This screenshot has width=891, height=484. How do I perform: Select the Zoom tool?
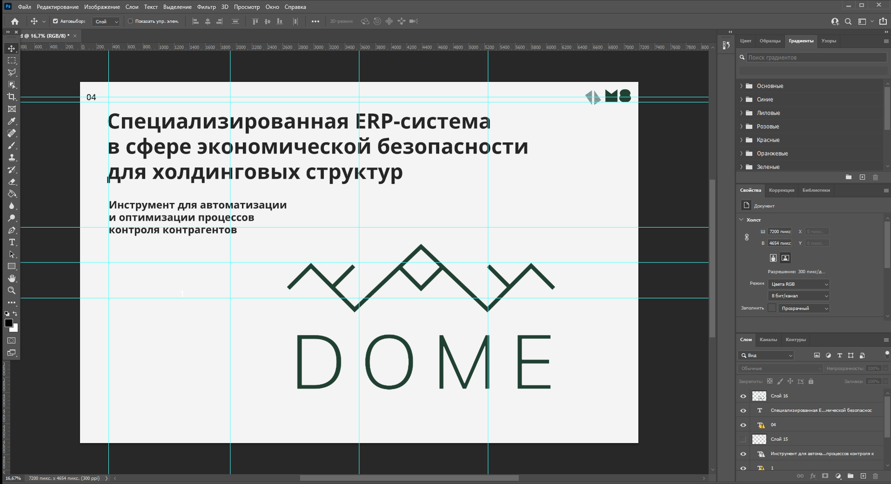coord(12,290)
